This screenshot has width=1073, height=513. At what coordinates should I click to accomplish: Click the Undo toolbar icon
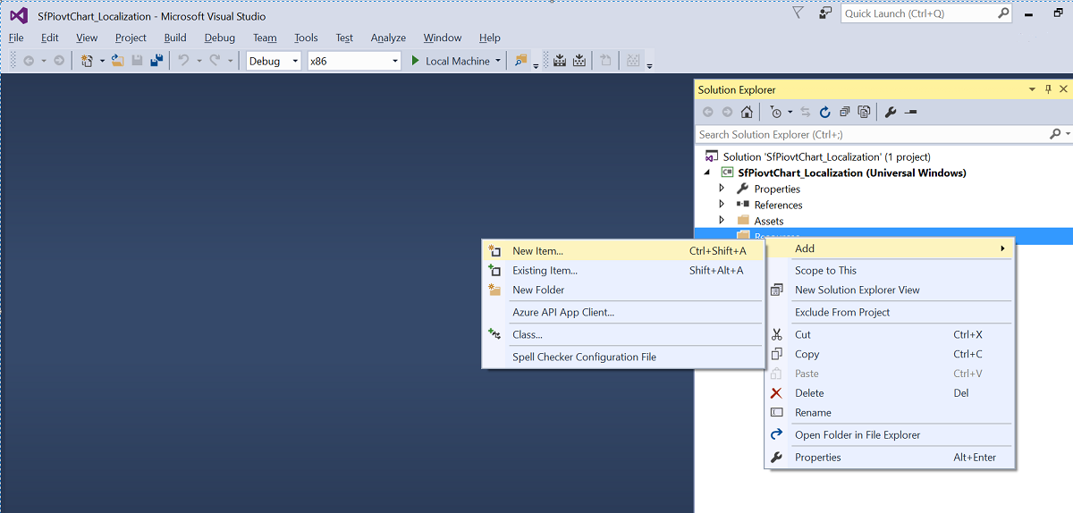point(183,61)
